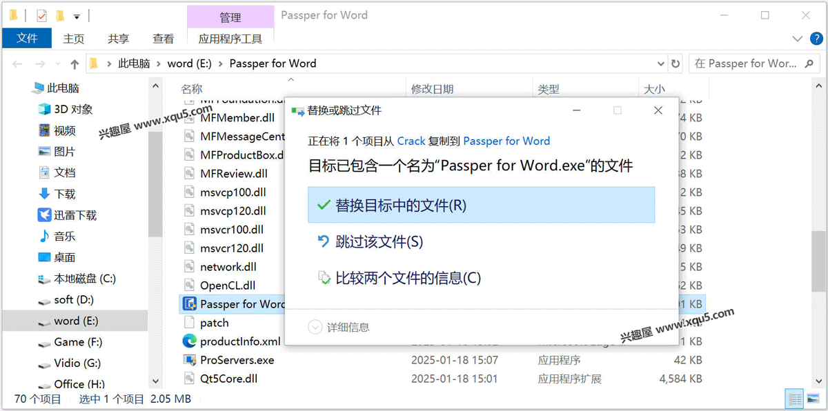Switch to the 主页 Home ribbon tab
Viewport: 828px width, 411px height.
(x=74, y=39)
